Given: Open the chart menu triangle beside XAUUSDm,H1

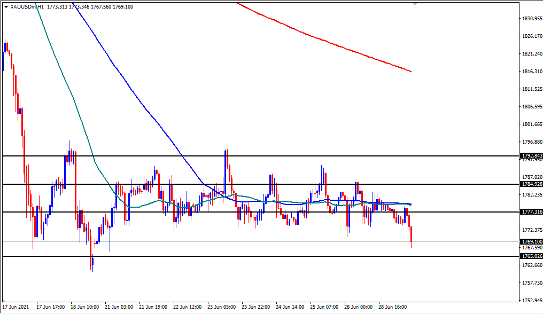Looking at the screenshot, I should [x=6, y=7].
